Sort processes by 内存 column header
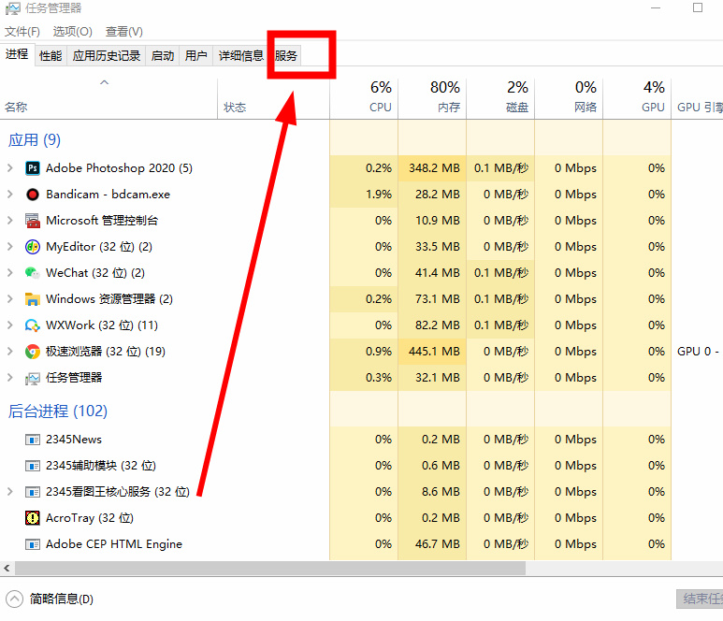 point(447,97)
